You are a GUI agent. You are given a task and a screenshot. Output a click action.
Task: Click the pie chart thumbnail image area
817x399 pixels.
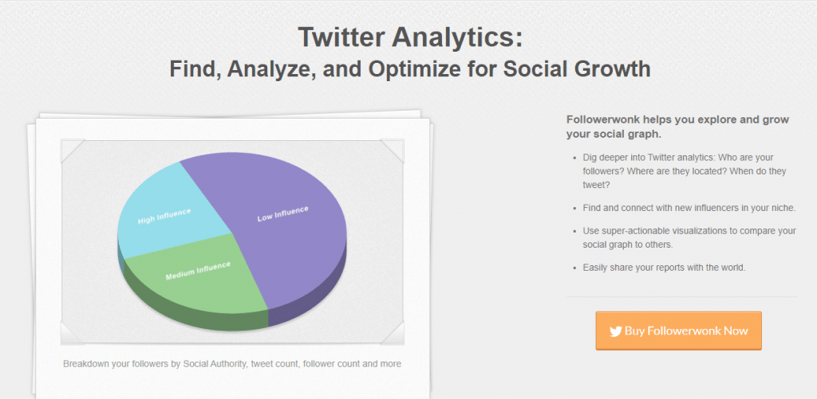coord(232,242)
